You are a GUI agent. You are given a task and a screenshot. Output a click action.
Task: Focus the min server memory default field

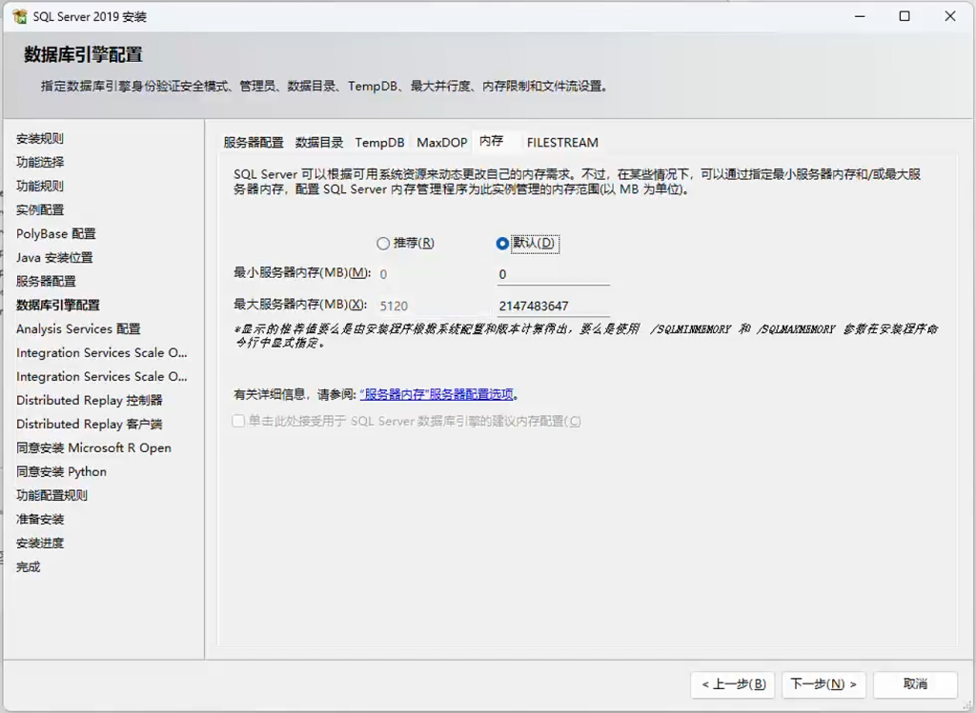click(554, 275)
